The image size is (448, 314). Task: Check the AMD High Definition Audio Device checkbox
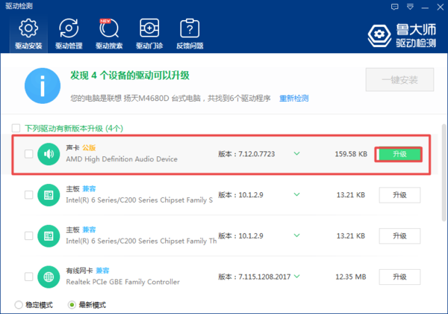[28, 155]
